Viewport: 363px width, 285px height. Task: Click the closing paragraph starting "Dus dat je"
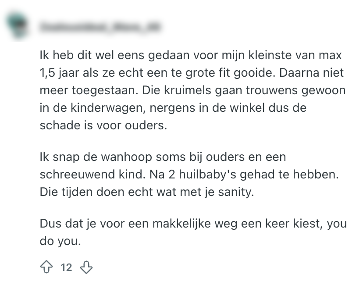coord(193,232)
